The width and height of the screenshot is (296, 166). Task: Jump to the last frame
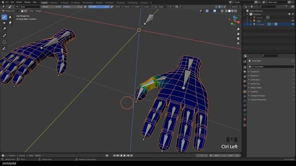[x=131, y=156]
